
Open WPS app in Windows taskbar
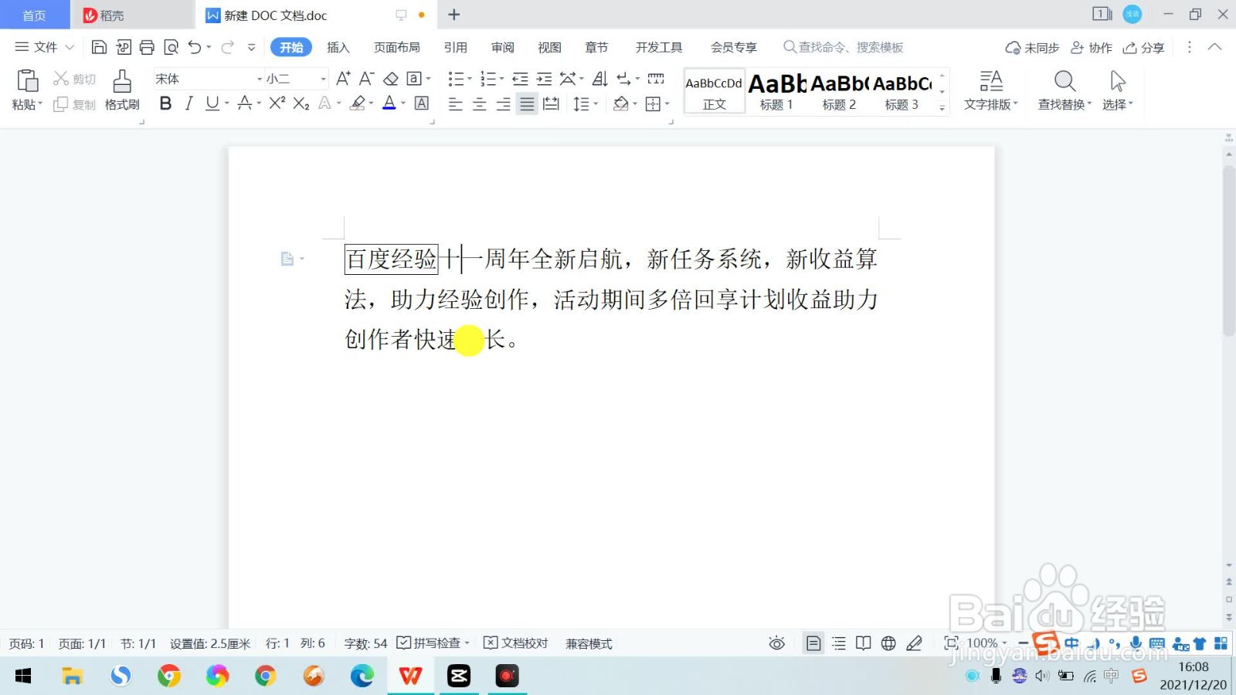coord(410,676)
